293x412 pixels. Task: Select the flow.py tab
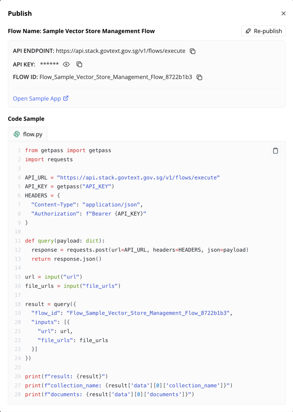(28, 134)
